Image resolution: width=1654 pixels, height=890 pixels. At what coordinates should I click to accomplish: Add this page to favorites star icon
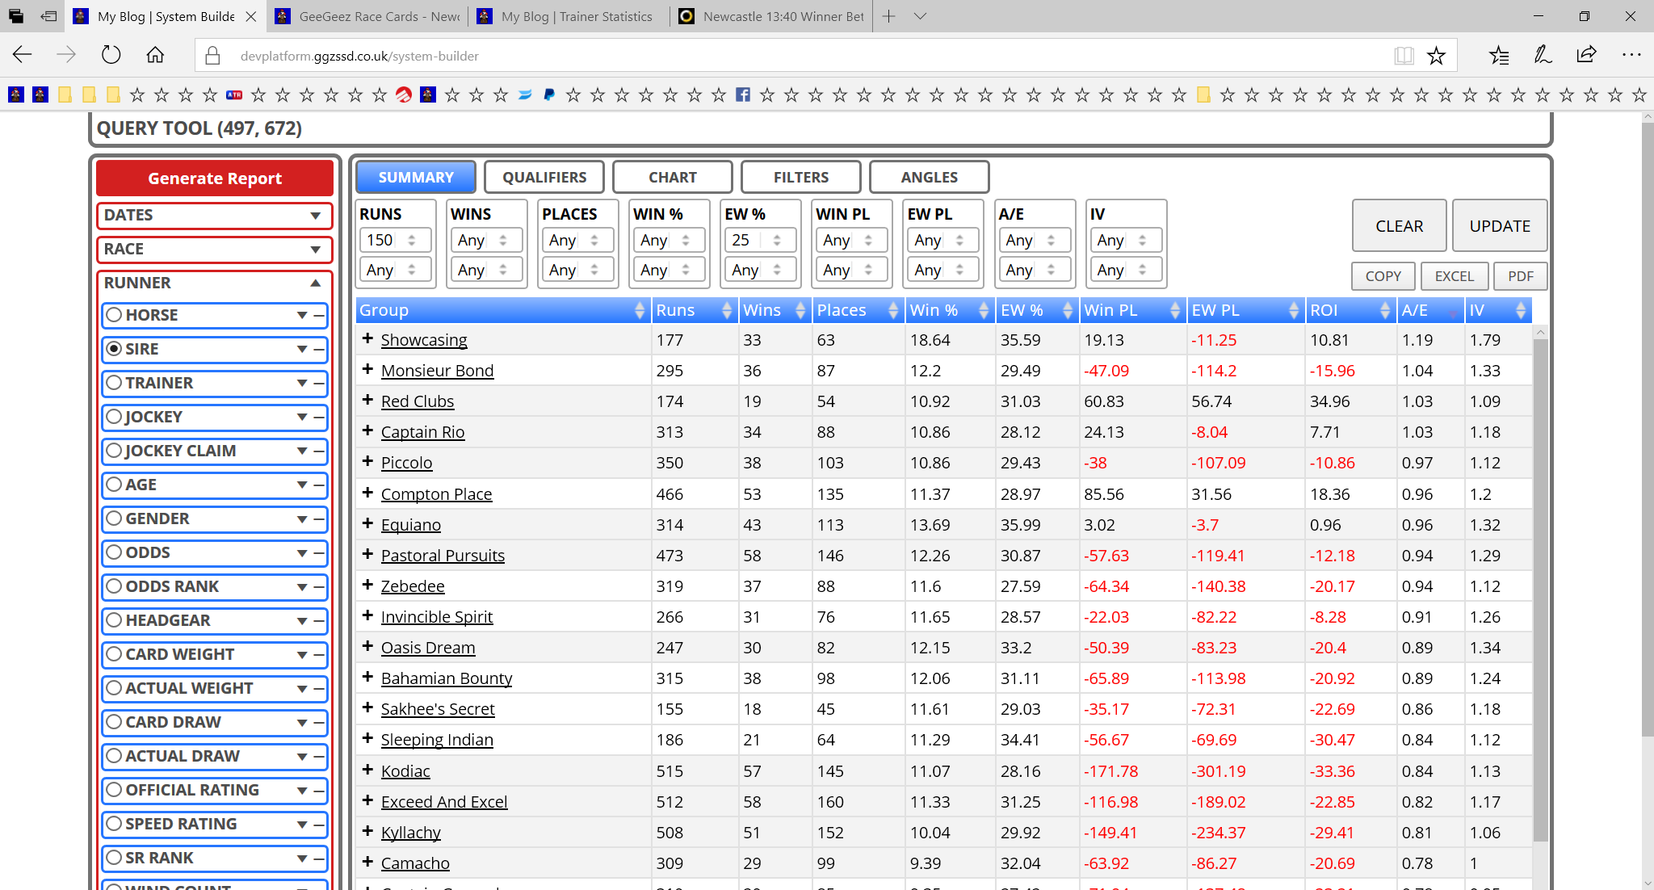[x=1436, y=56]
